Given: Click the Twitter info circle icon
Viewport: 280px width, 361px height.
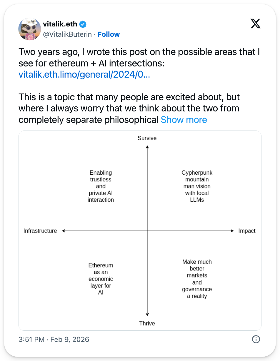Looking at the screenshot, I should pyautogui.click(x=256, y=340).
